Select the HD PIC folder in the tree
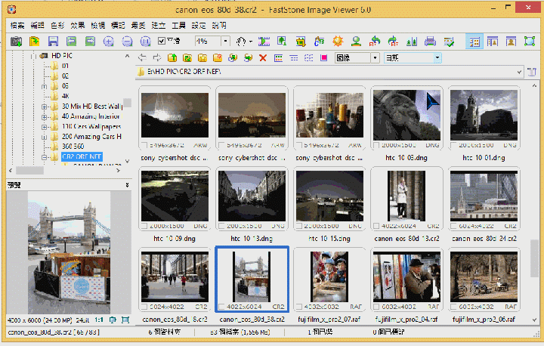544x346 pixels. 62,56
